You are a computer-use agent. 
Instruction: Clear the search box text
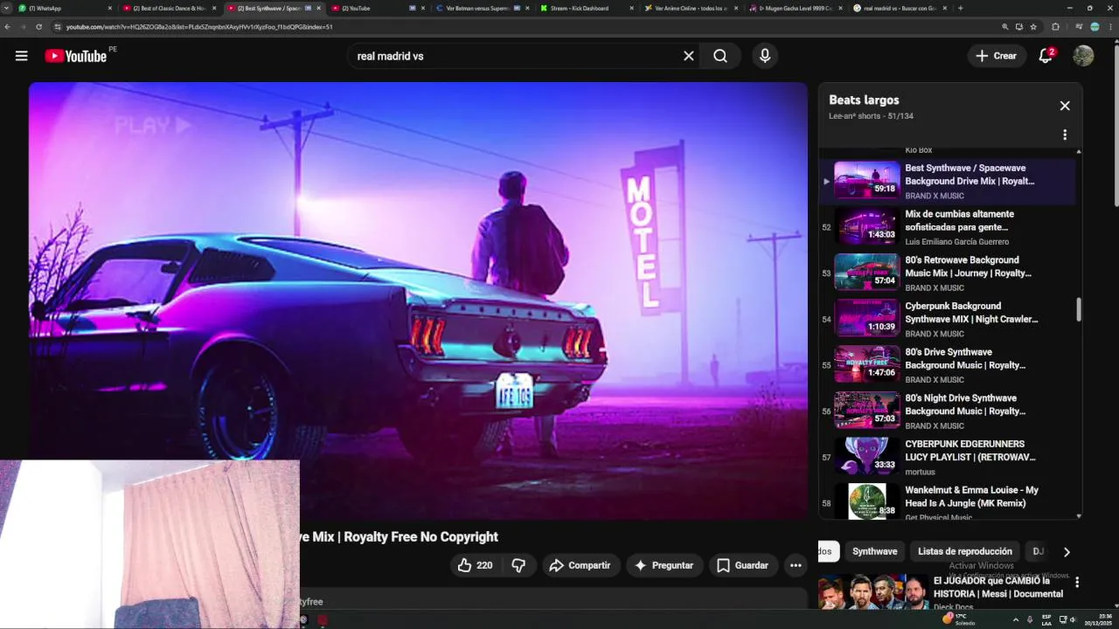(x=689, y=56)
